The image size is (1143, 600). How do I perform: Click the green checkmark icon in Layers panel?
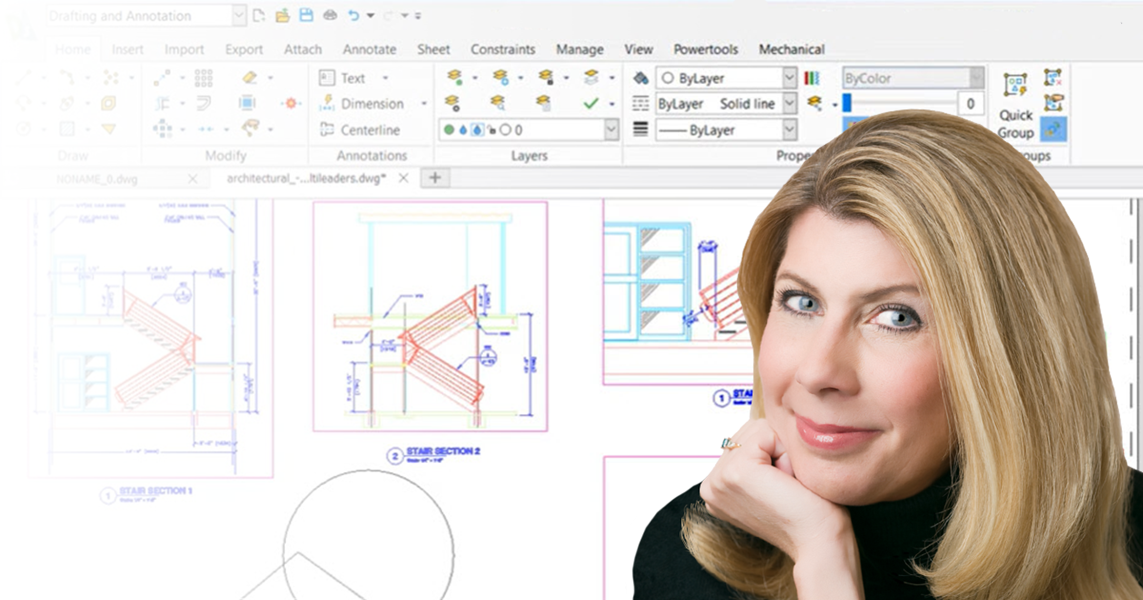pos(591,103)
